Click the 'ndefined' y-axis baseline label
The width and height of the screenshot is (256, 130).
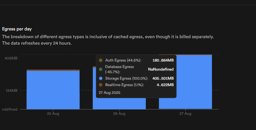point(10,110)
